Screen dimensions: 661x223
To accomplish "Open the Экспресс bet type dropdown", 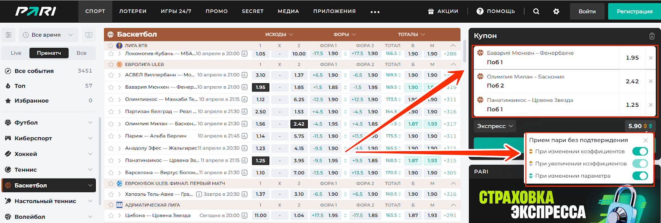I will tap(495, 126).
